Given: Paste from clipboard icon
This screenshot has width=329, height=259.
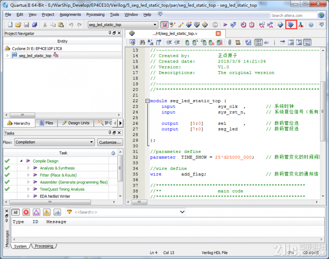Looking at the screenshot, I should [61, 25].
